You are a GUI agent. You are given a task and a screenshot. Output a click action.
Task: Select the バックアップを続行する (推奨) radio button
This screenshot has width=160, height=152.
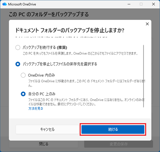(18, 47)
